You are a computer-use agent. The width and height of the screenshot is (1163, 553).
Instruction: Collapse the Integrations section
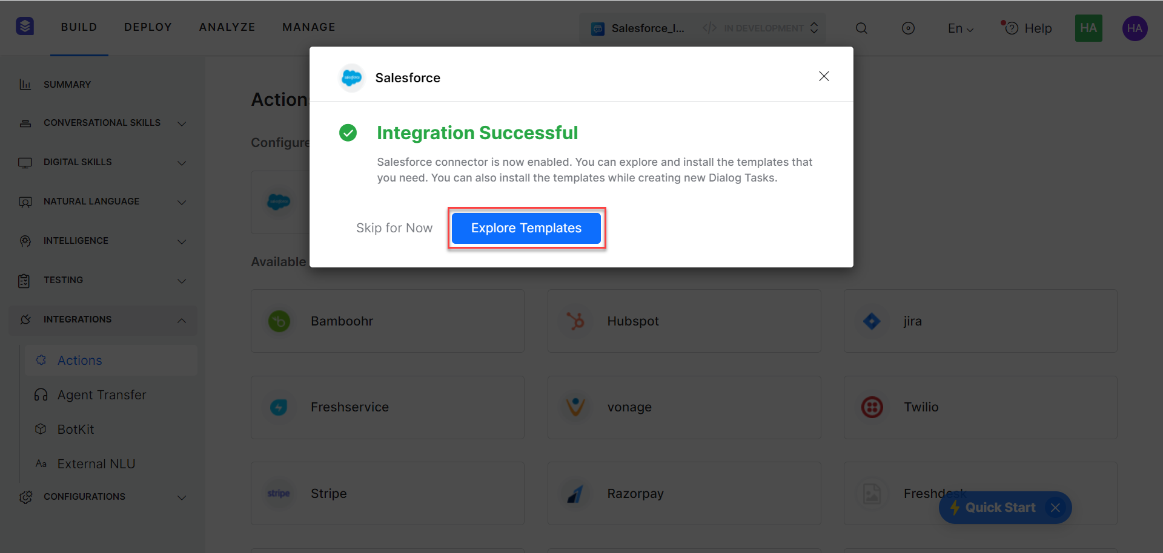click(x=182, y=320)
